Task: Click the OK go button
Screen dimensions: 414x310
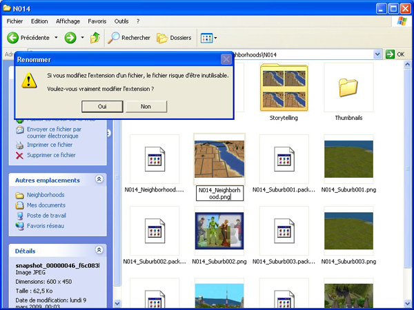Action: (x=395, y=54)
